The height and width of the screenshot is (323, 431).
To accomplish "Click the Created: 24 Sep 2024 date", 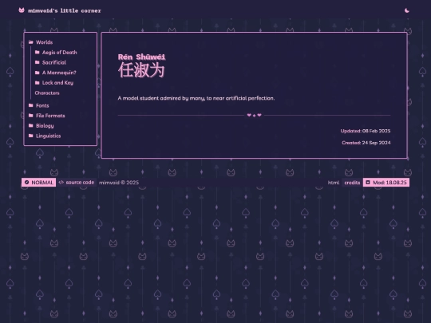I will (x=366, y=143).
